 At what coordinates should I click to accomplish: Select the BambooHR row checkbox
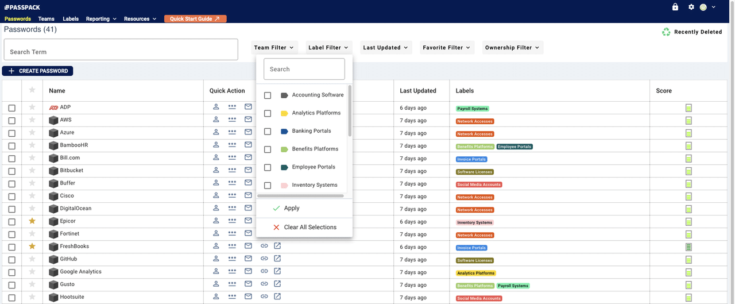pos(12,145)
